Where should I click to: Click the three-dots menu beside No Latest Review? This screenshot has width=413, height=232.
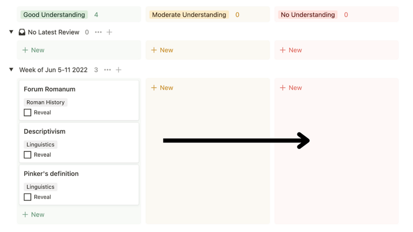coord(98,32)
